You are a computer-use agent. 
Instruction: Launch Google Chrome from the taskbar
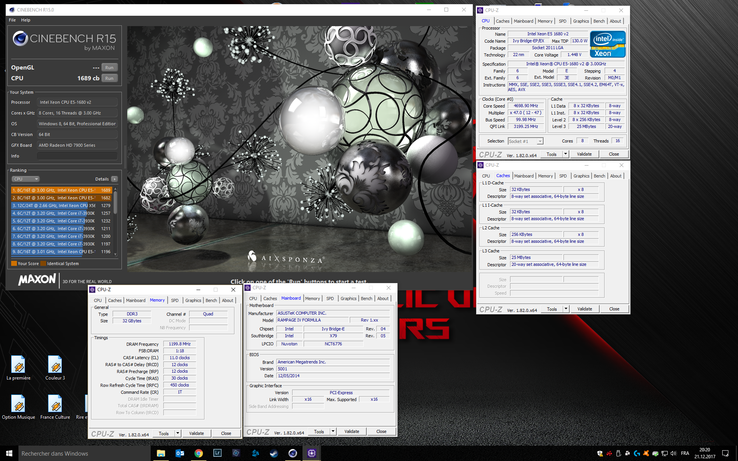[x=198, y=453]
